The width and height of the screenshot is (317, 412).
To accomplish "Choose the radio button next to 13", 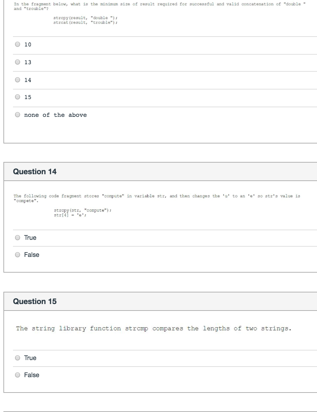I will [17, 62].
